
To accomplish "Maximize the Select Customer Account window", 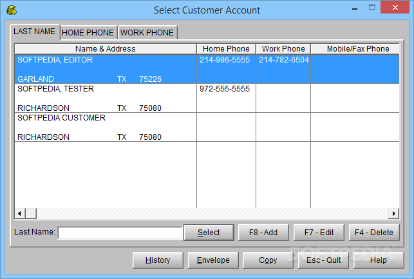I will (372, 7).
